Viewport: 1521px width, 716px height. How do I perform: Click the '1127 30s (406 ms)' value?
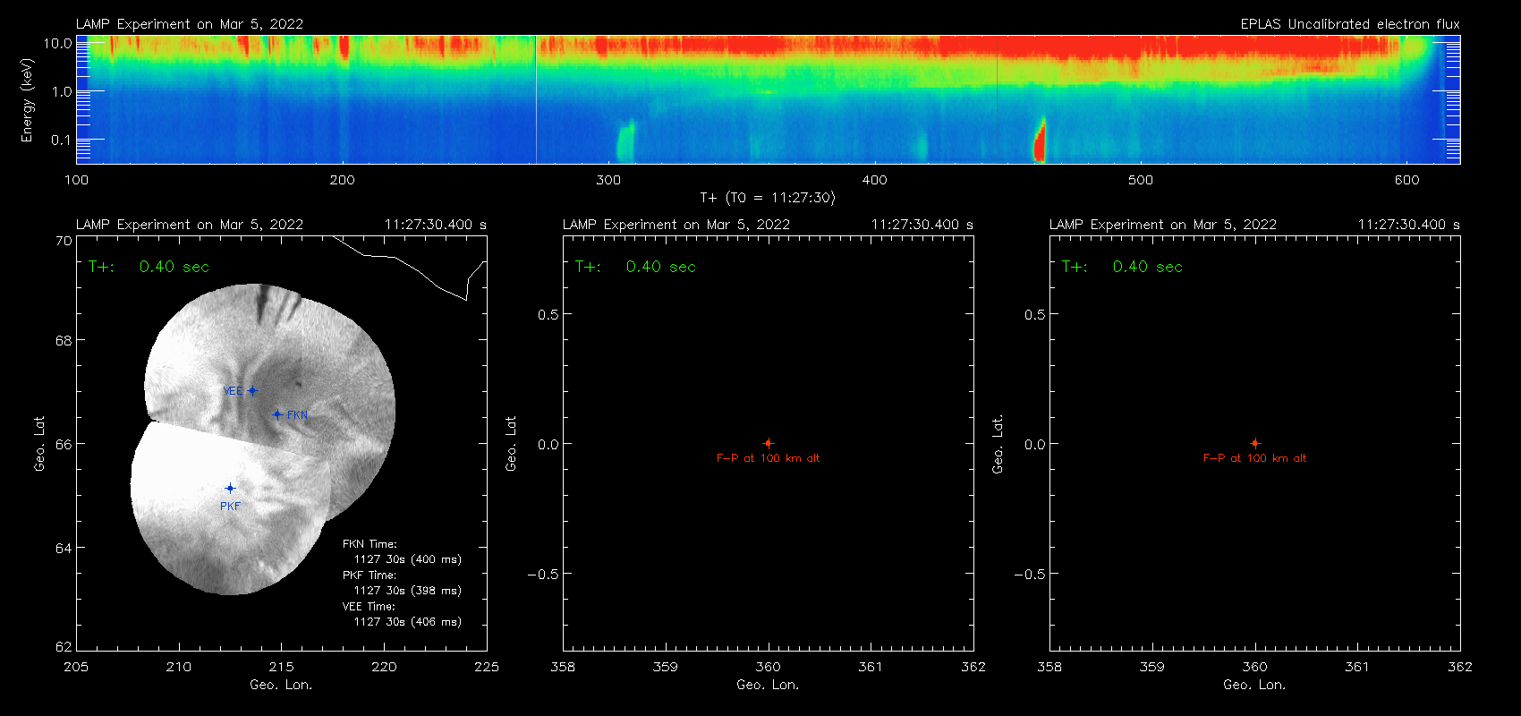point(408,622)
